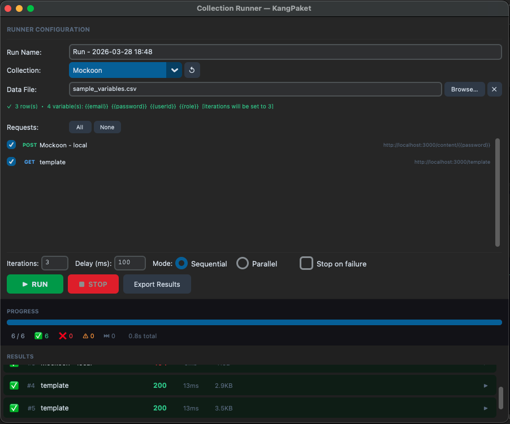The image size is (510, 424).
Task: Click Export Results button
Action: point(157,284)
